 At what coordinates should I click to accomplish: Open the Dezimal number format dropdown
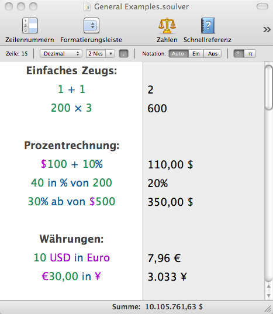[61, 54]
